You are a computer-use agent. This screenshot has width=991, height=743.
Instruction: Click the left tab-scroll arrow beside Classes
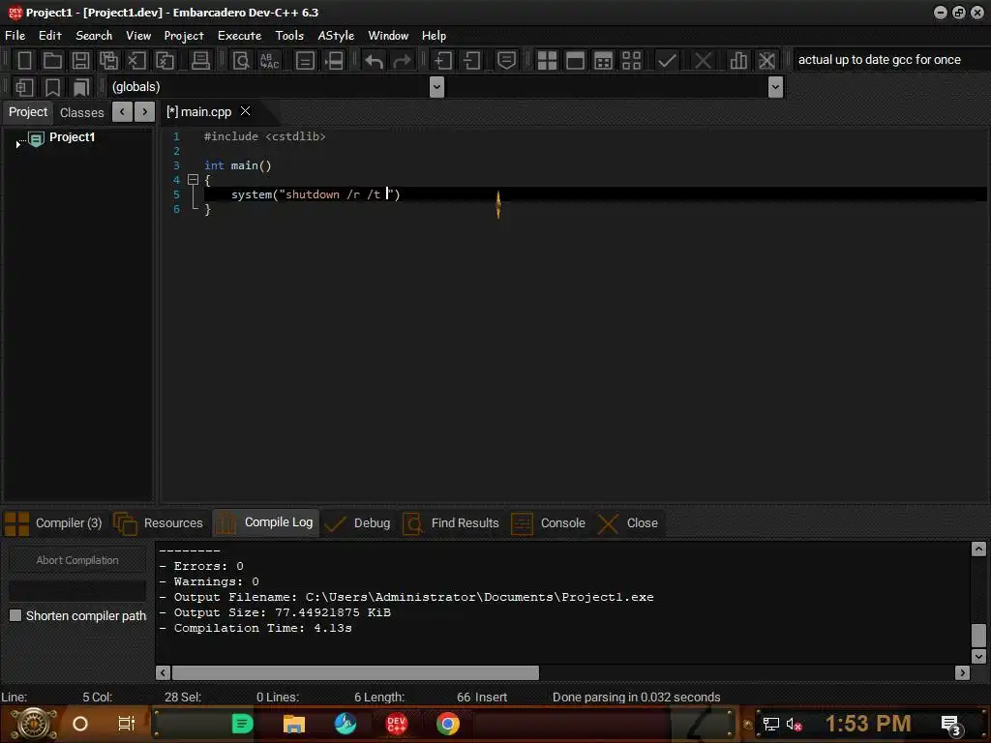click(122, 112)
